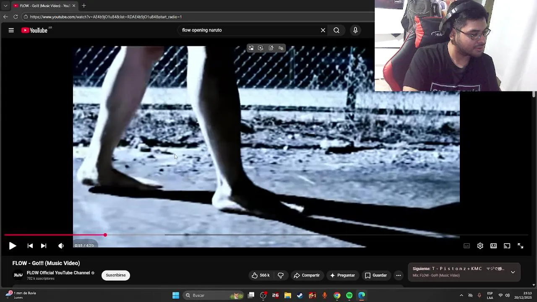The width and height of the screenshot is (537, 302).
Task: Skip to the next video
Action: point(44,246)
